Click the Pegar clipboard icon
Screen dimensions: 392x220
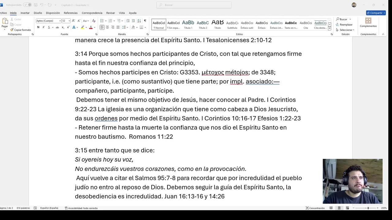click(5, 21)
